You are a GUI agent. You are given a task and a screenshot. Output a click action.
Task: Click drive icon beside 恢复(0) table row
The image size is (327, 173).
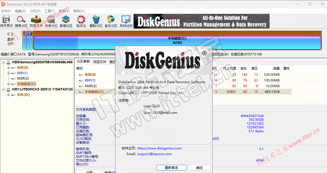pos(81,75)
